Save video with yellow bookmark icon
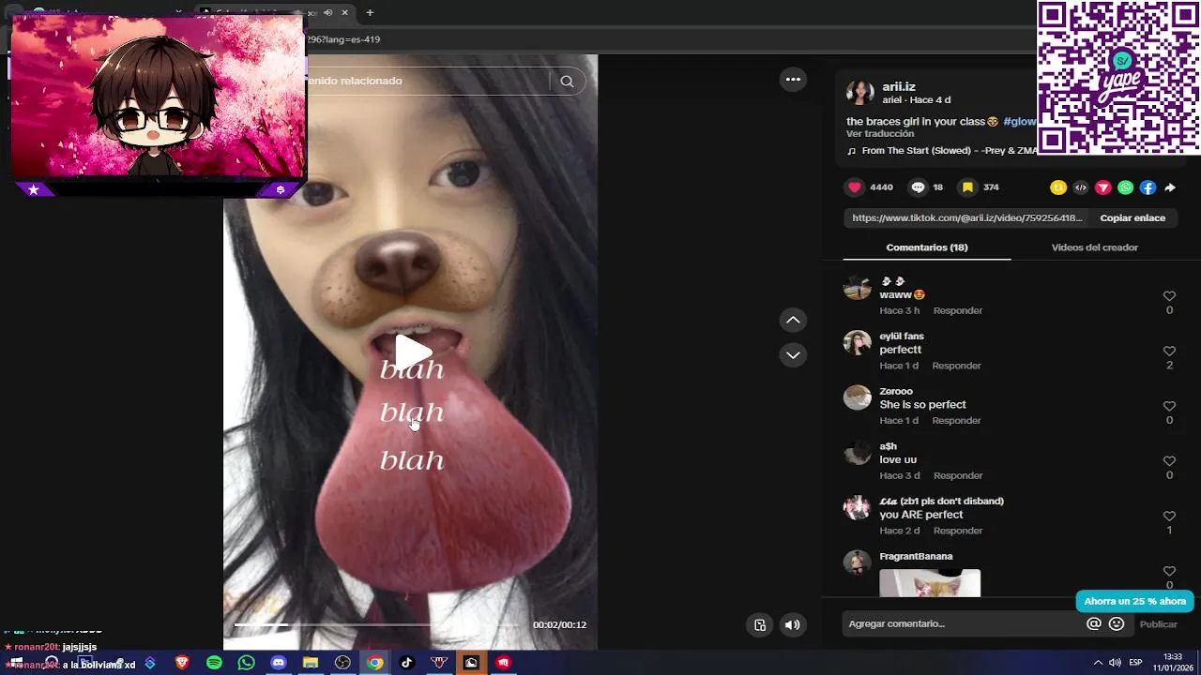This screenshot has height=675, width=1201. pyautogui.click(x=967, y=187)
